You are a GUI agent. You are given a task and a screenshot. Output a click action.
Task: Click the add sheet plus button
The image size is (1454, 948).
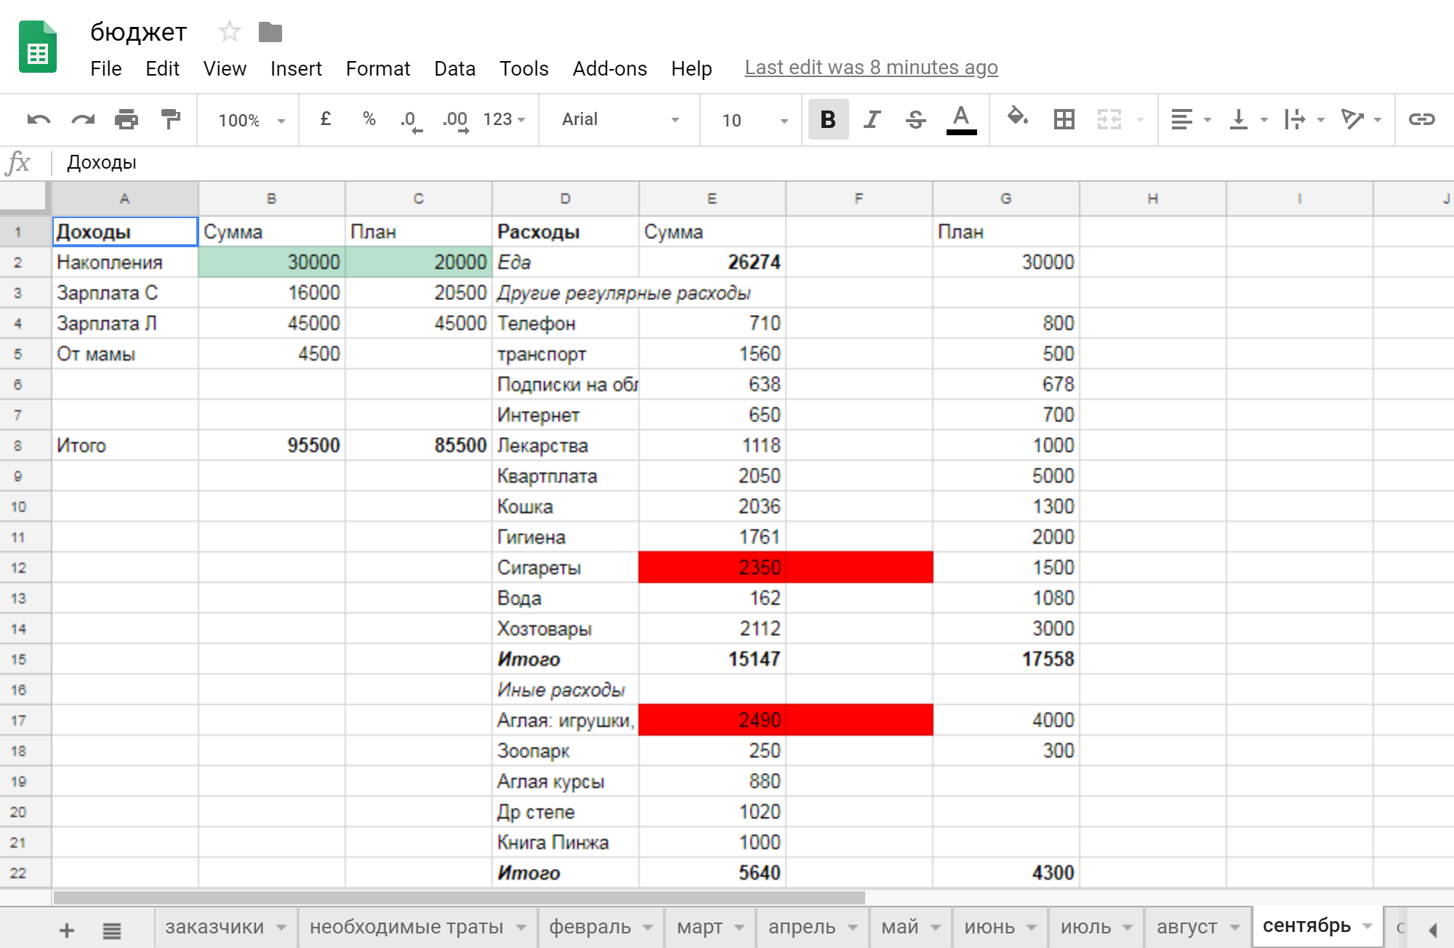[66, 930]
